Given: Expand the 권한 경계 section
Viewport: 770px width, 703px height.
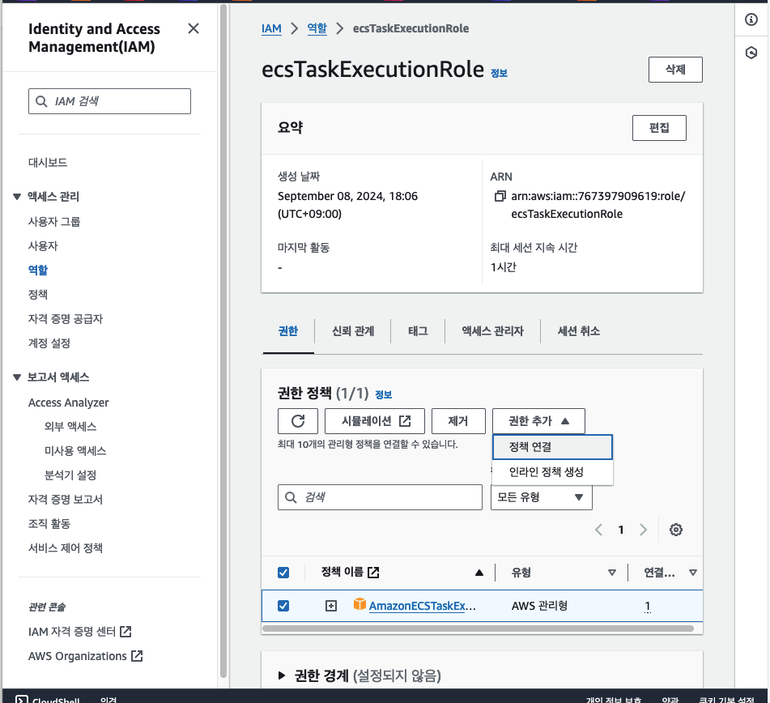Looking at the screenshot, I should click(x=282, y=675).
